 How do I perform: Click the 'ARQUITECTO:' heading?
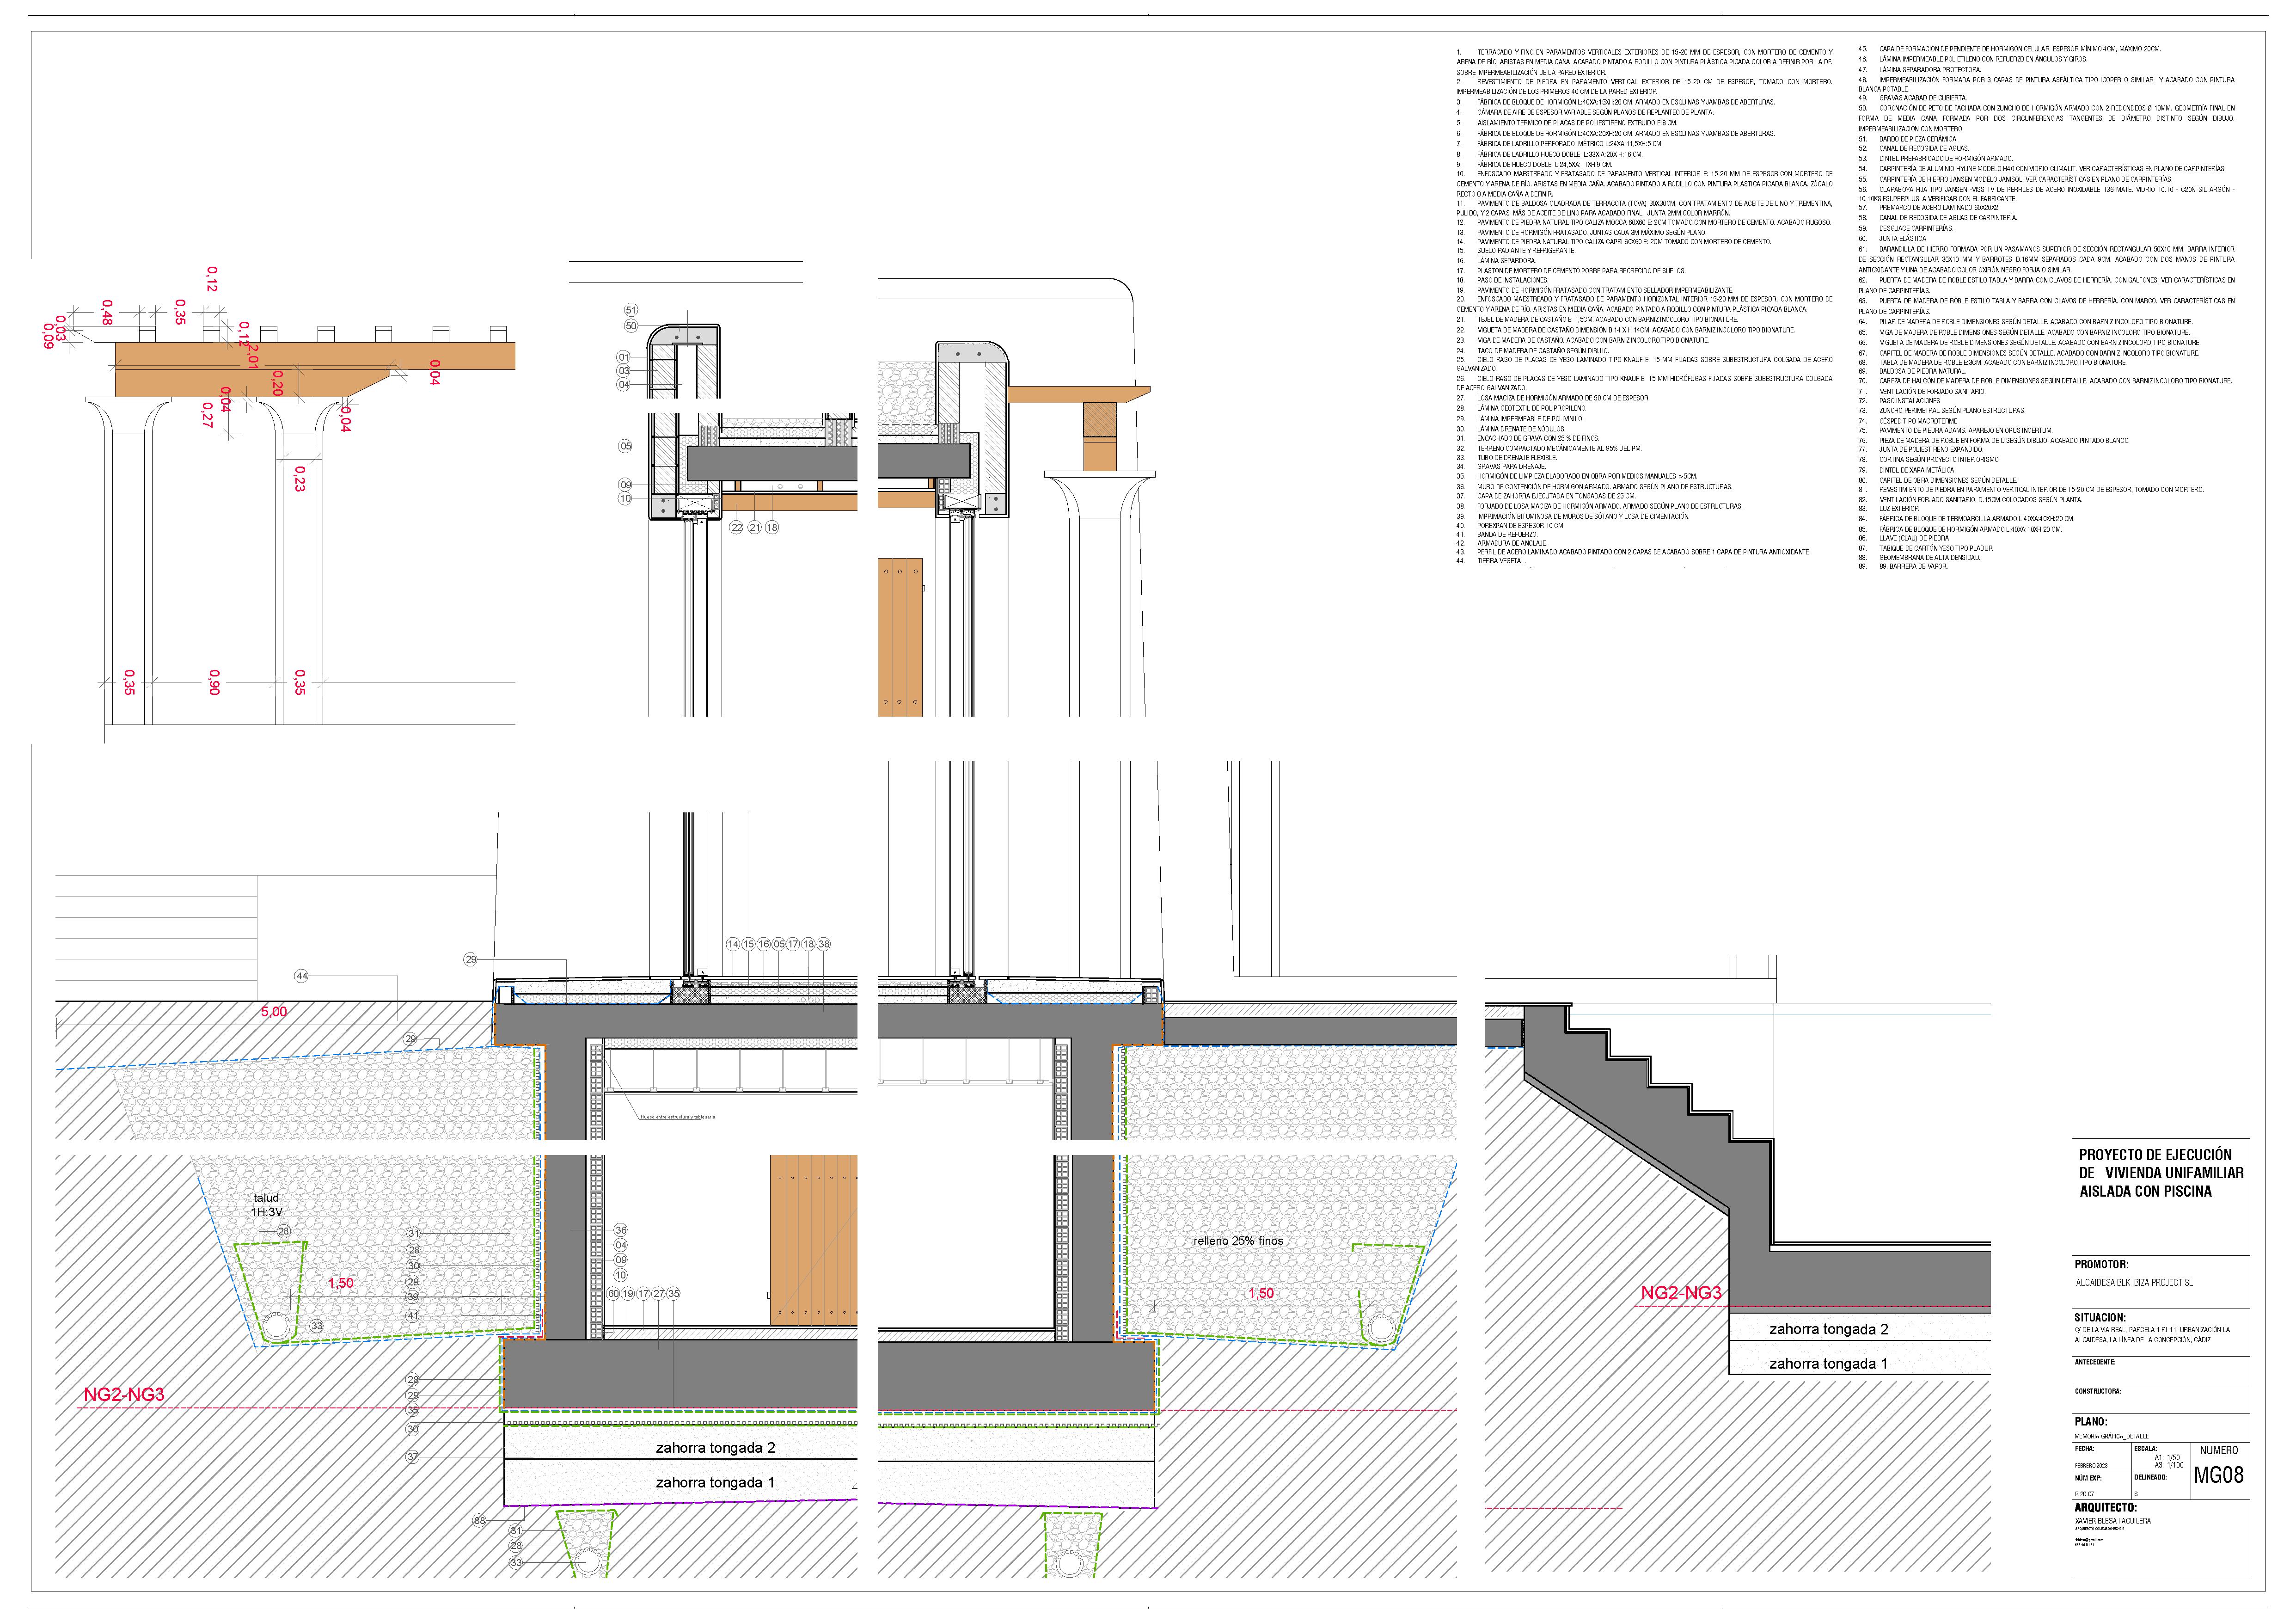2105,1507
